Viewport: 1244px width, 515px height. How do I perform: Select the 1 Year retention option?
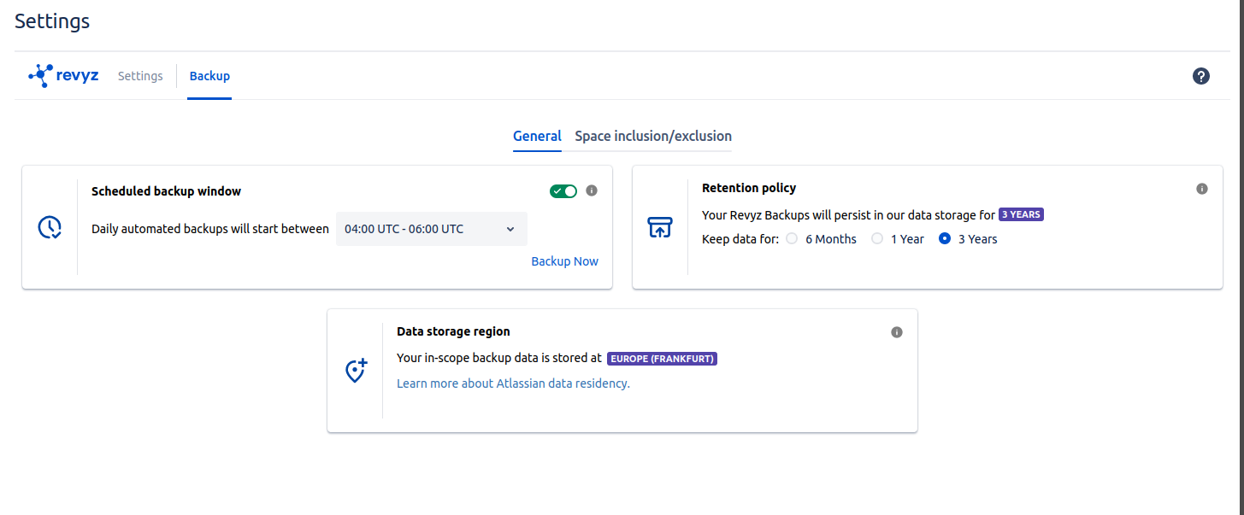877,239
